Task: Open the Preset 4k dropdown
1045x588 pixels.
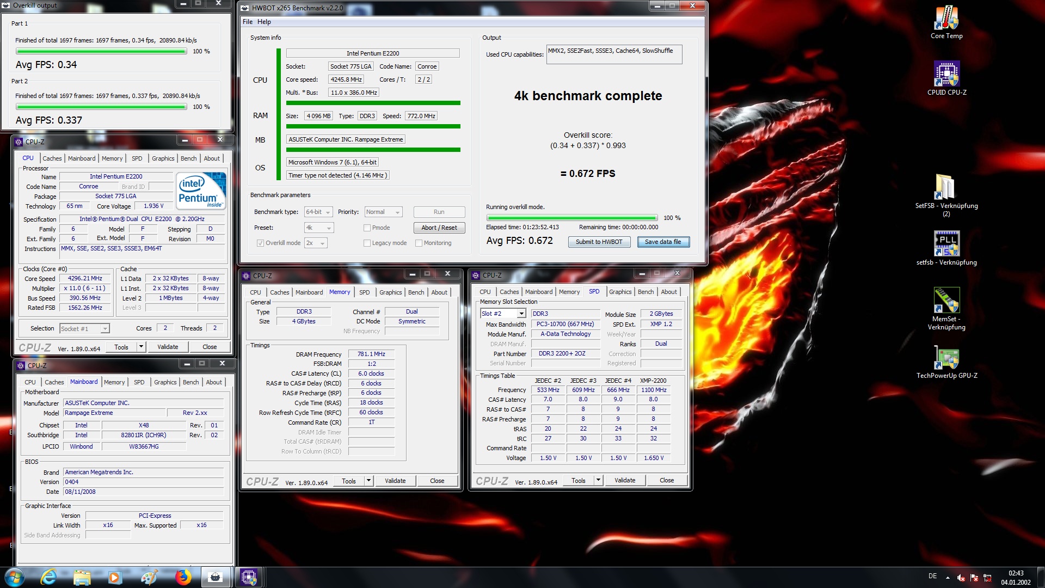Action: point(319,228)
